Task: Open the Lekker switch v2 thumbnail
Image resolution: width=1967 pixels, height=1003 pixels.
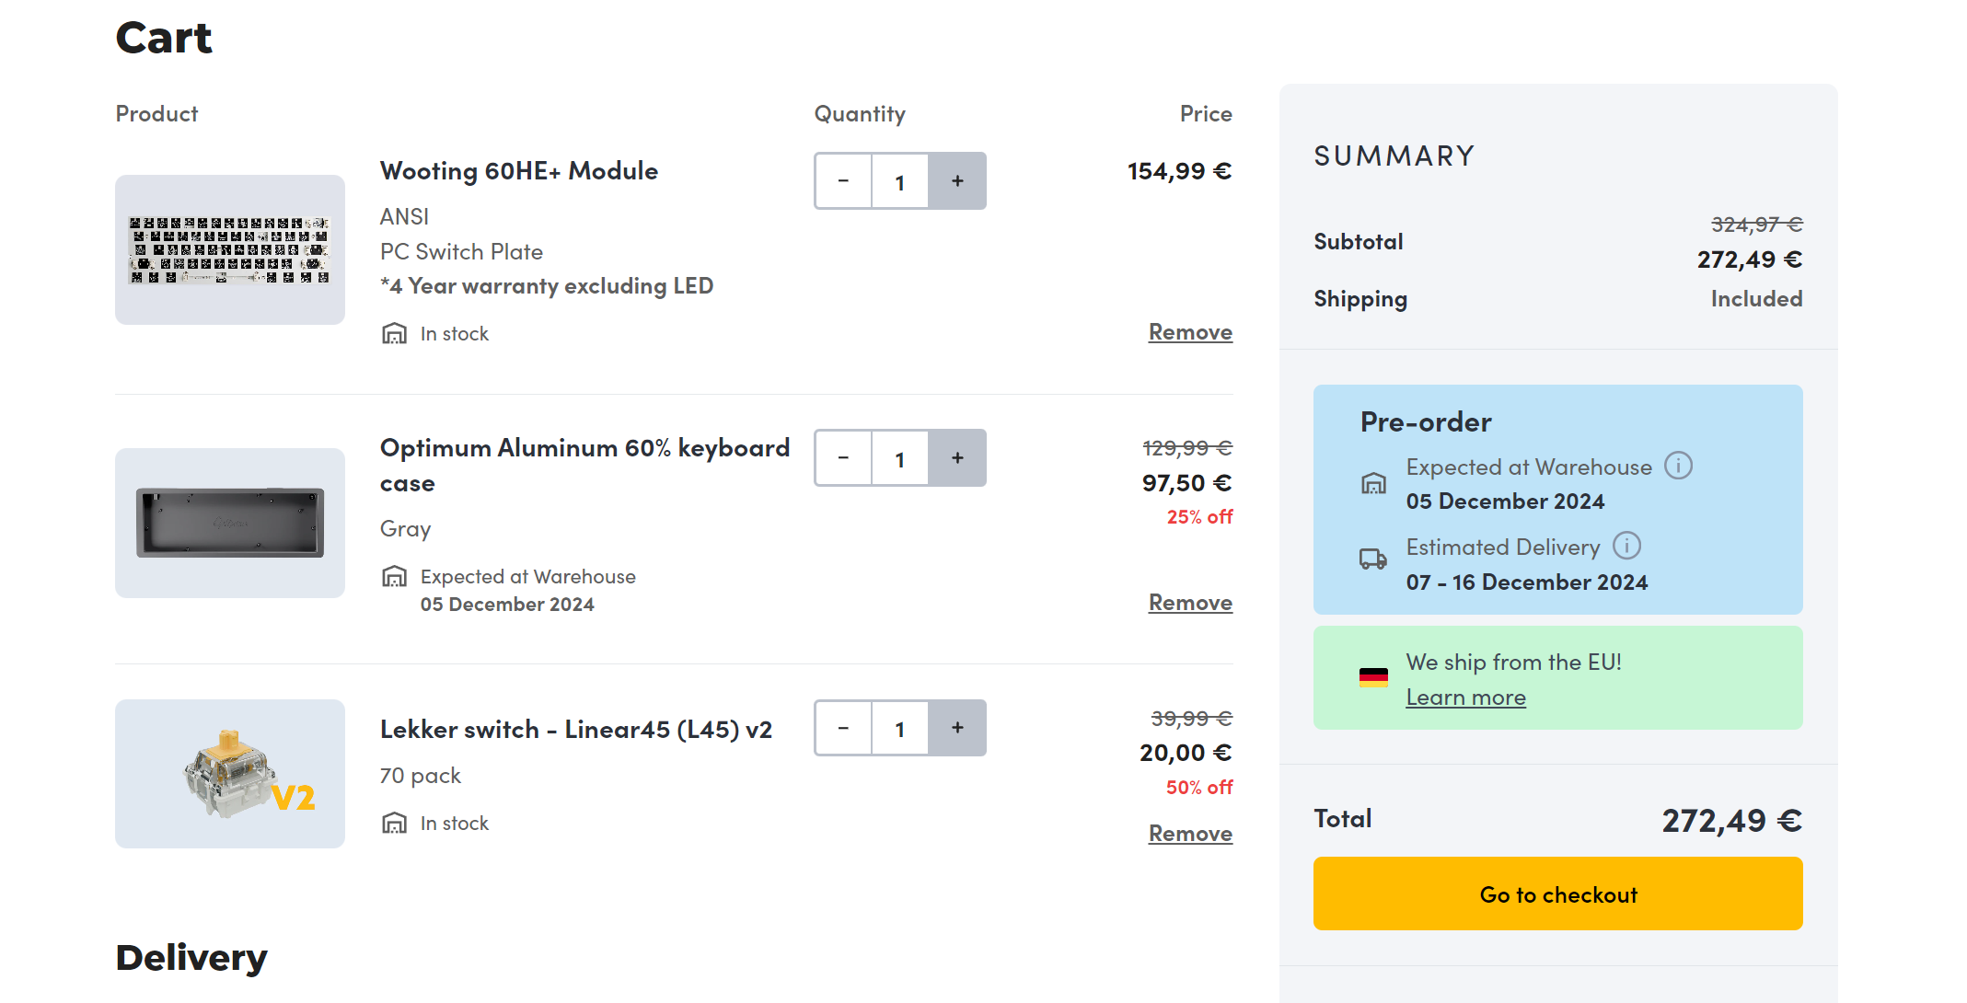Action: [x=230, y=774]
